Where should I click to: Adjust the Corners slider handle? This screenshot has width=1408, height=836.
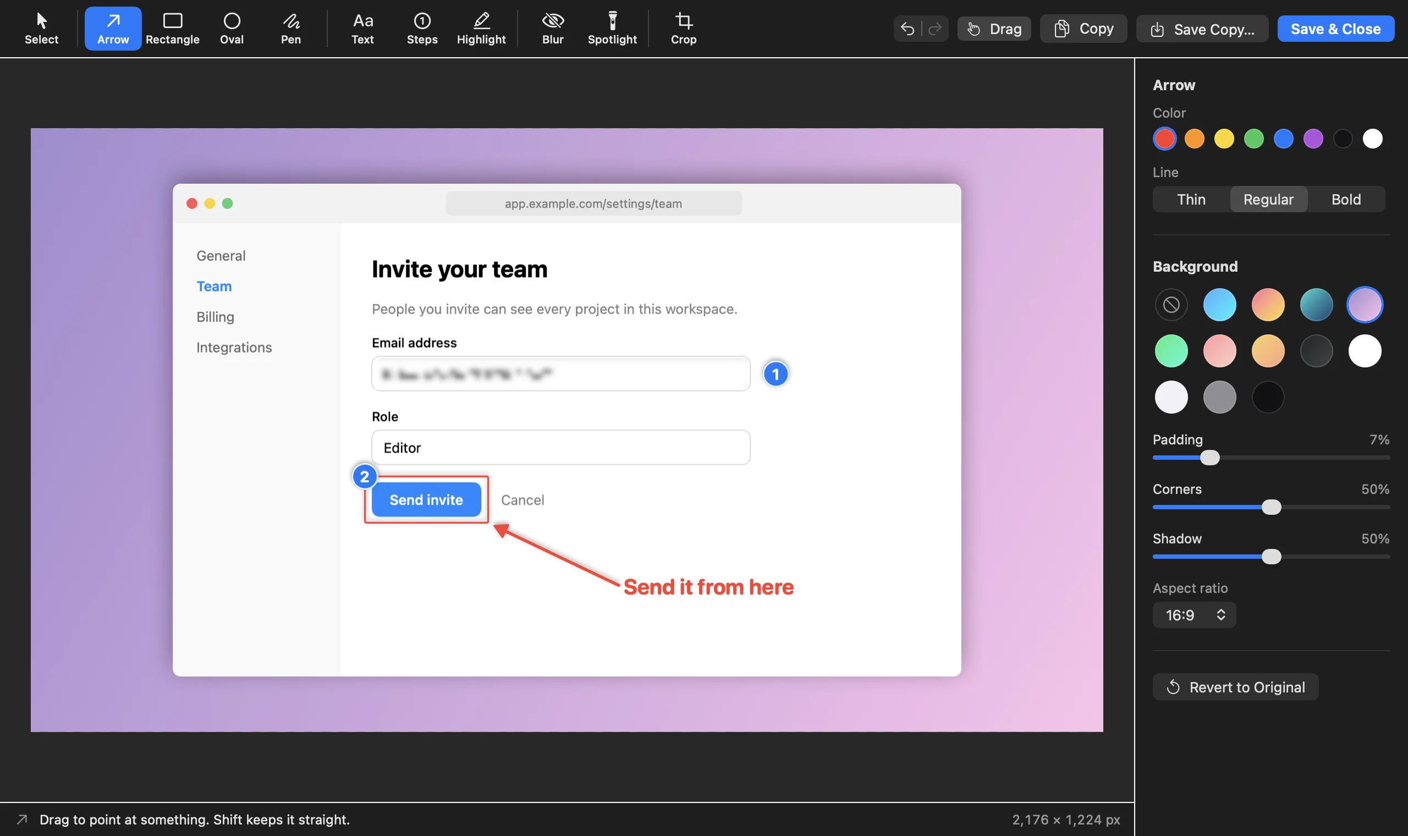click(1271, 507)
